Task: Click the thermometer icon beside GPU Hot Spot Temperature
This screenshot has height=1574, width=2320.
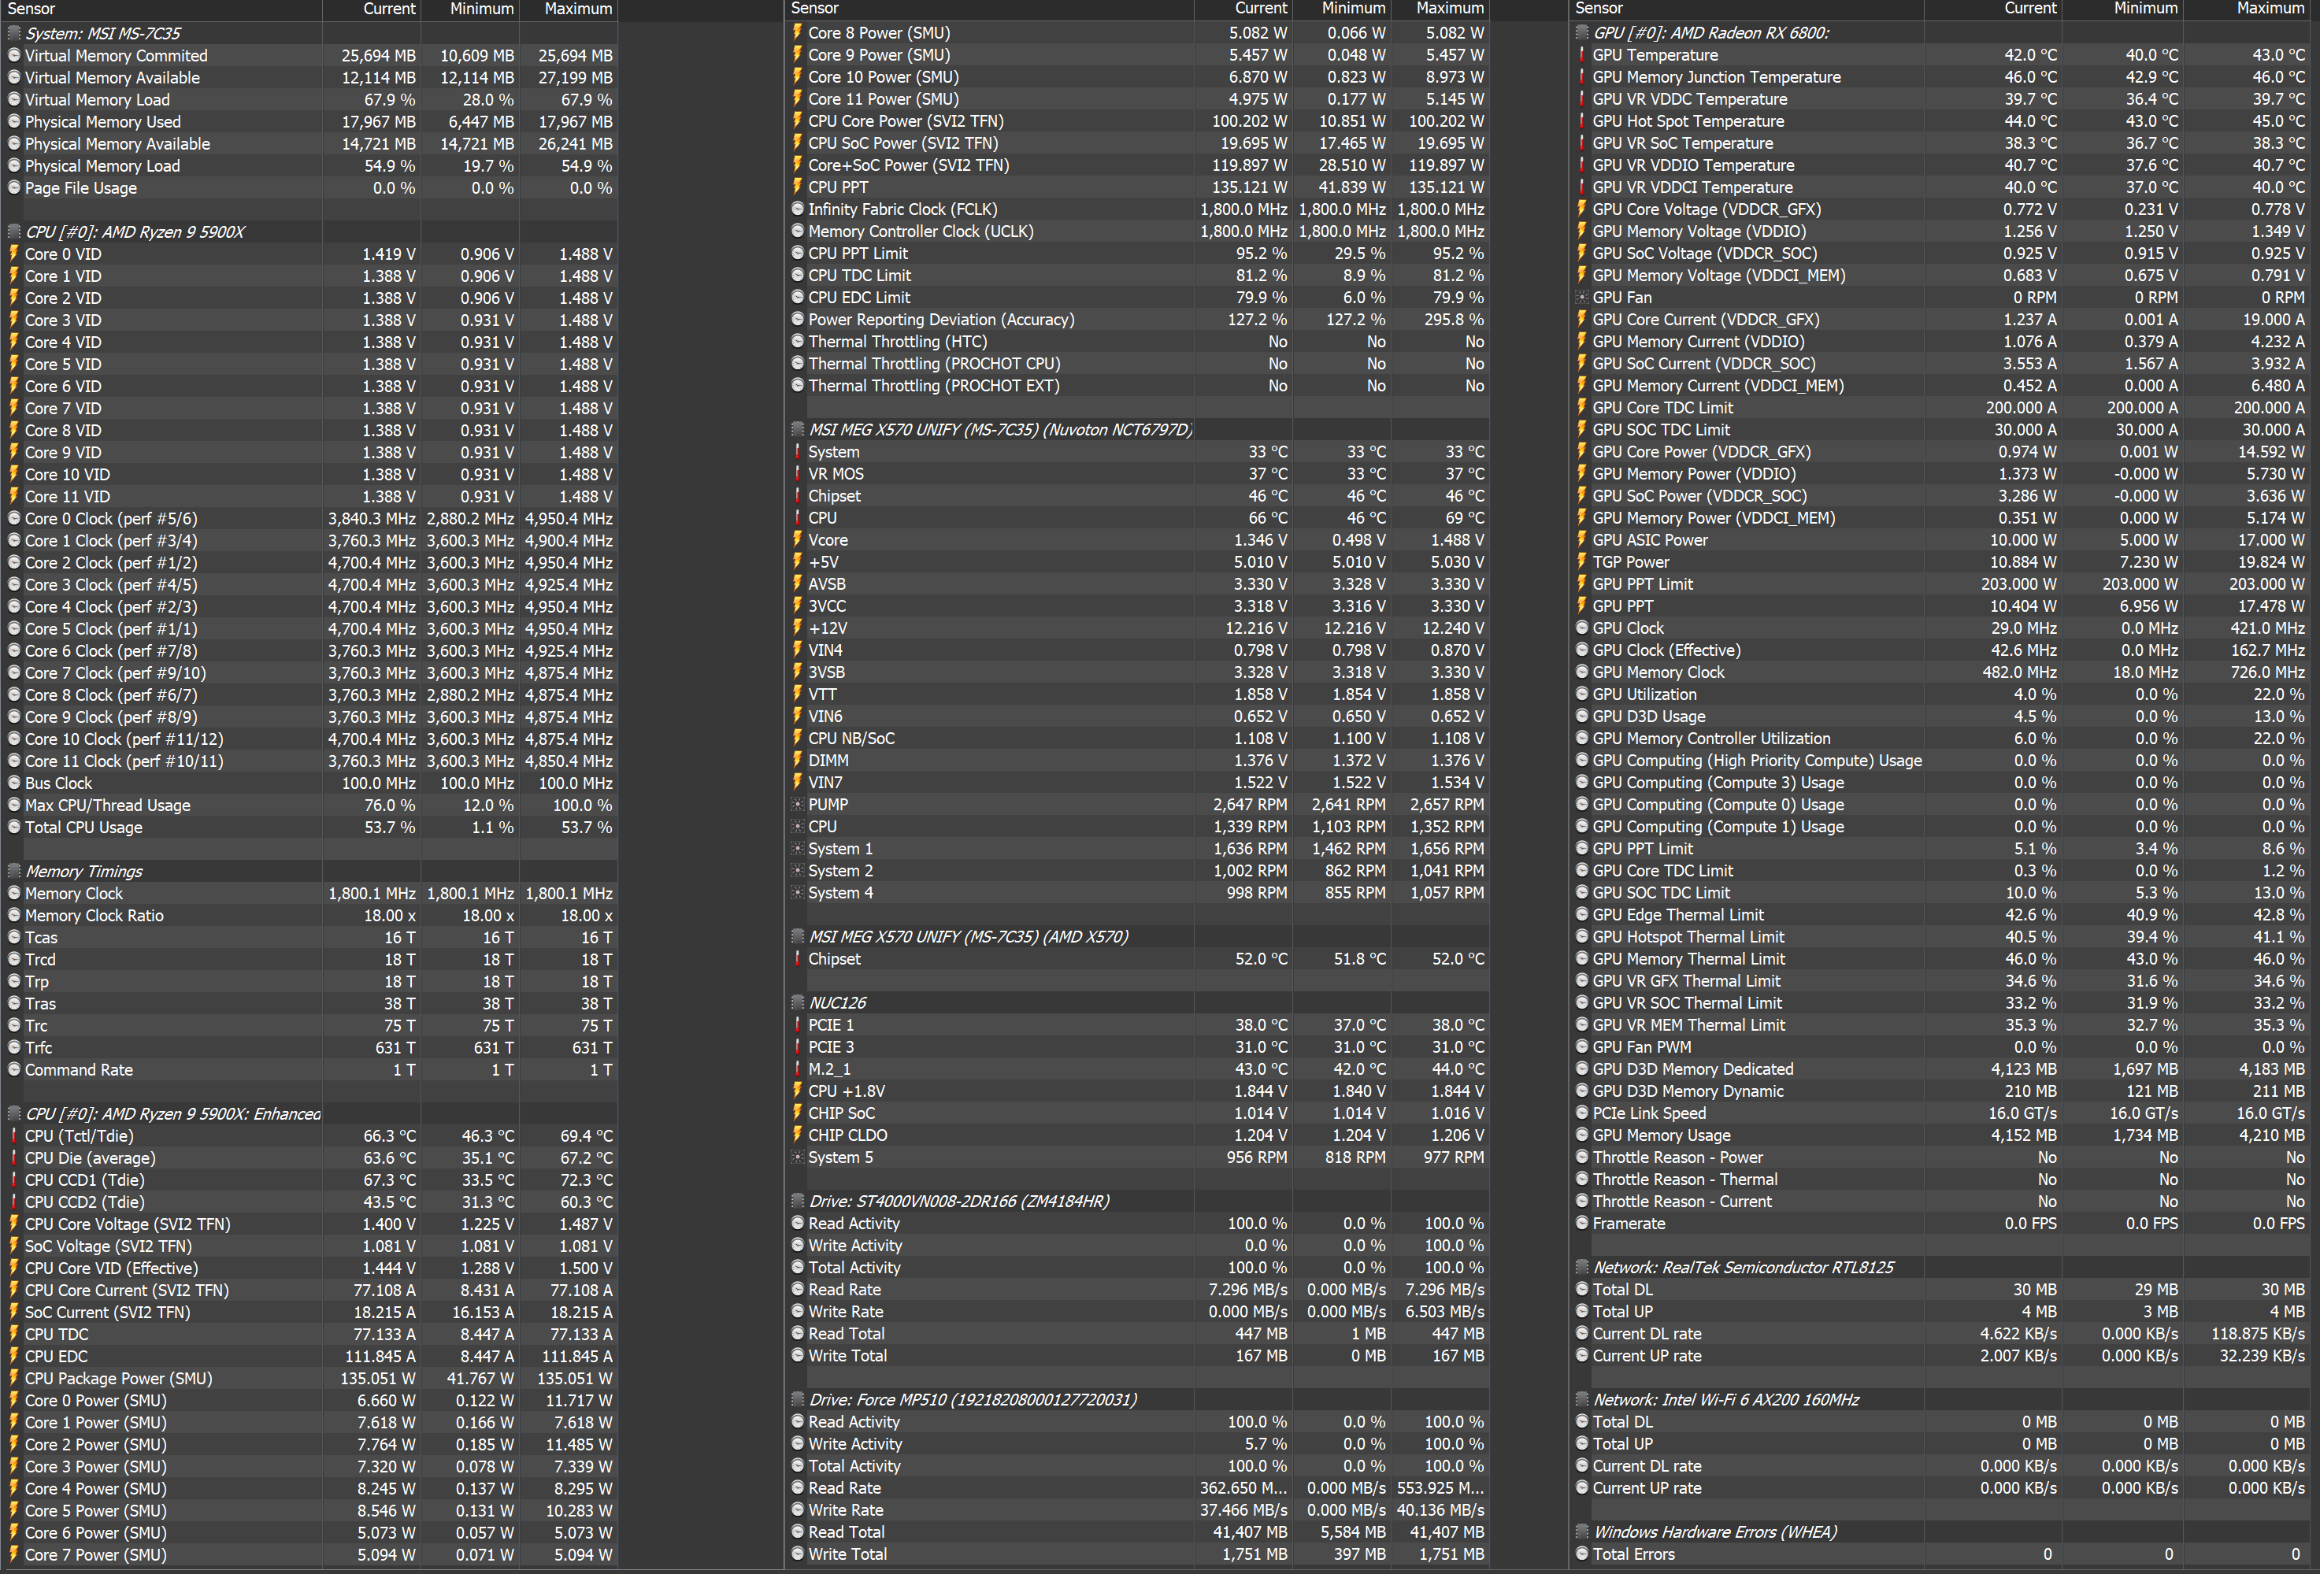Action: point(1581,120)
